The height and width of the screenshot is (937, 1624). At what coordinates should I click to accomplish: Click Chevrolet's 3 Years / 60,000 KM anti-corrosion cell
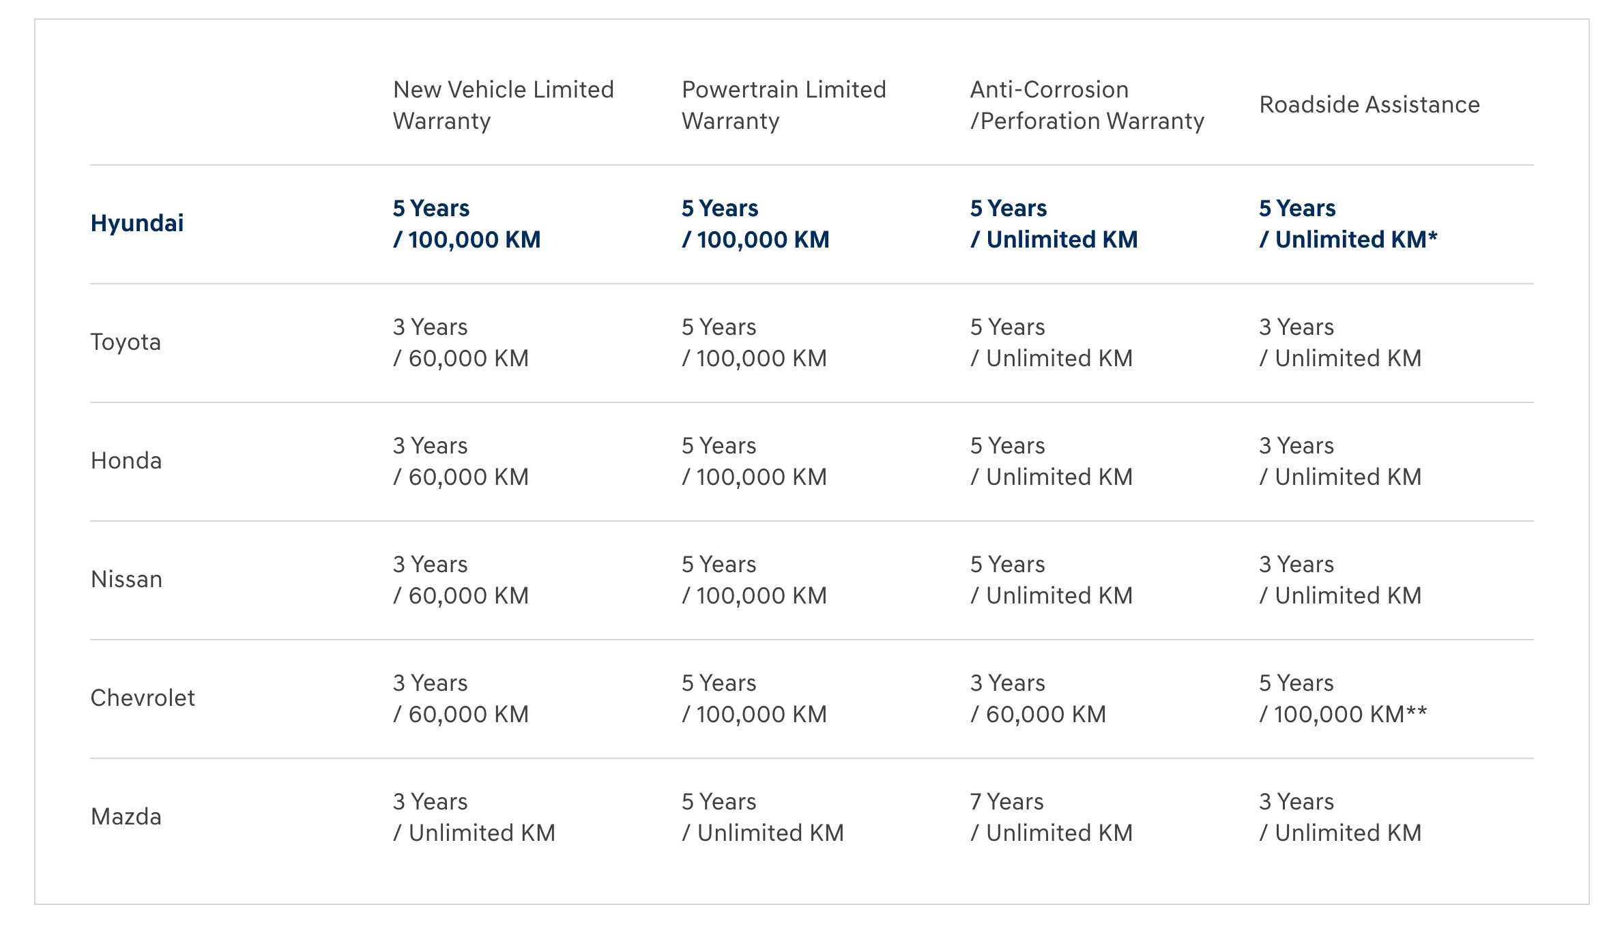[1038, 698]
